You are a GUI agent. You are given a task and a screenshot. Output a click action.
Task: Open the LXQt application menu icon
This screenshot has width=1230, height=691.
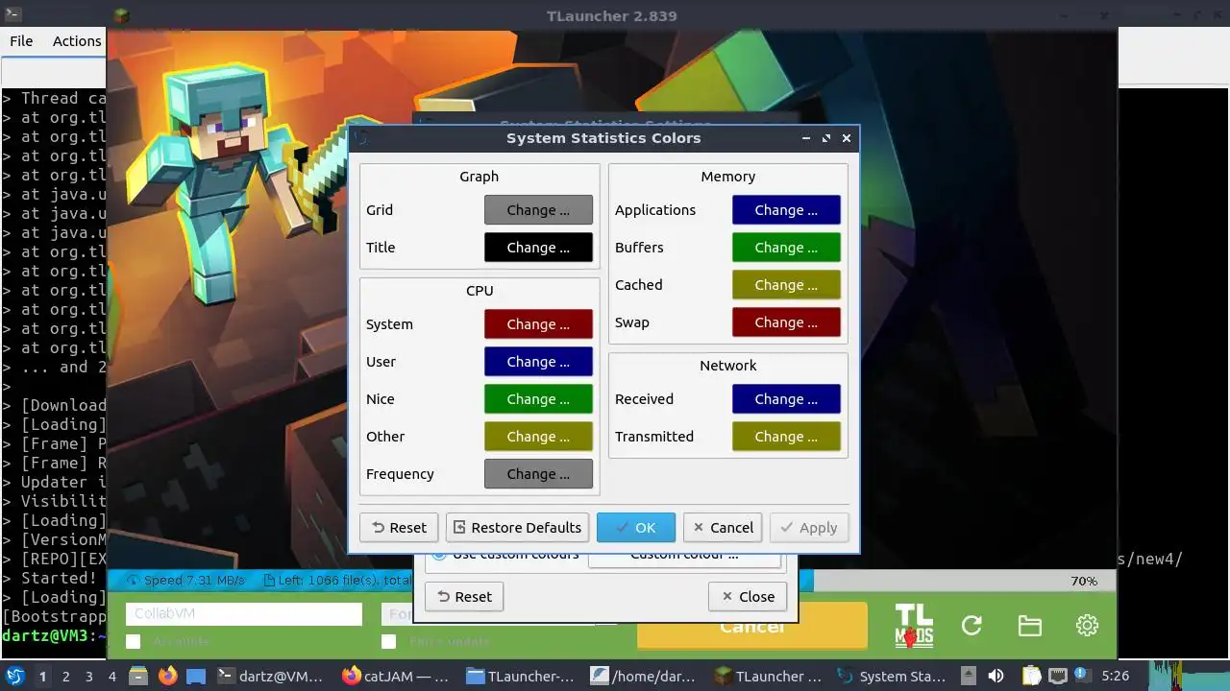(x=15, y=676)
